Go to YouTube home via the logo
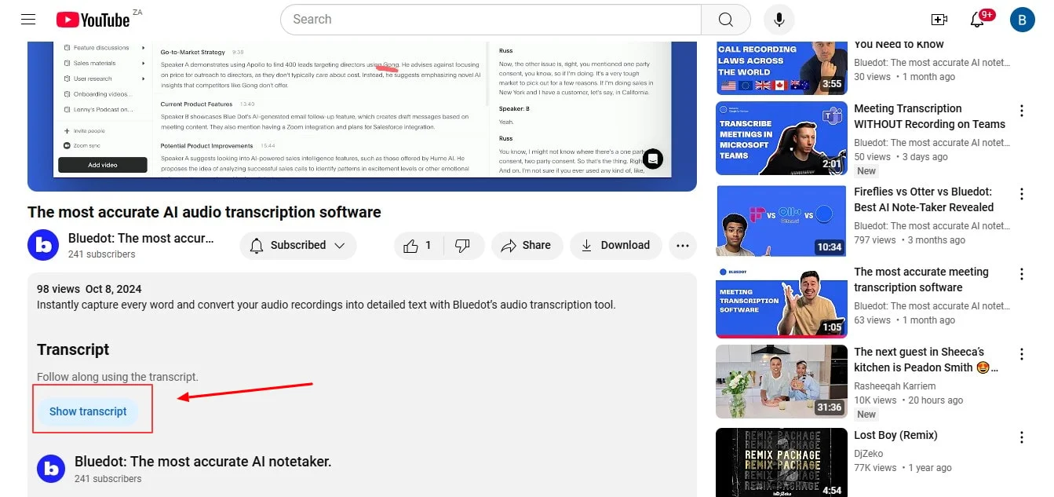This screenshot has width=1054, height=497. tap(93, 20)
